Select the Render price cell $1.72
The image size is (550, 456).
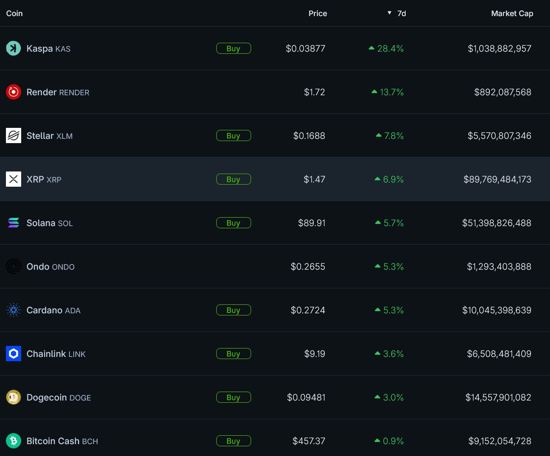coord(314,92)
